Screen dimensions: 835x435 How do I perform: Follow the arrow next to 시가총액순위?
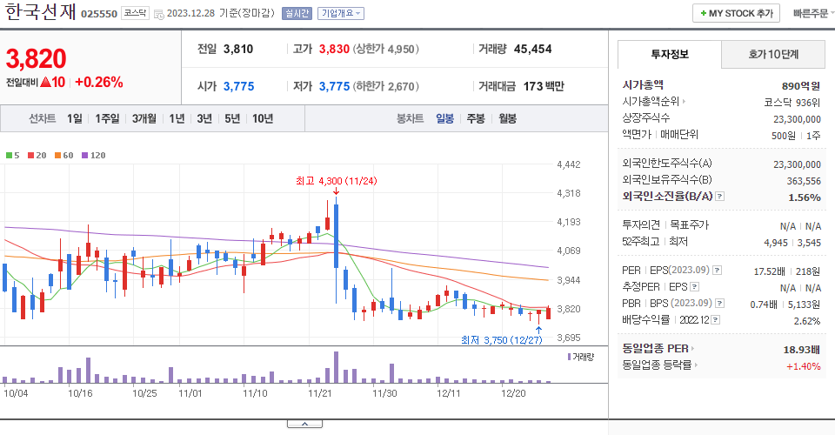[x=684, y=101]
